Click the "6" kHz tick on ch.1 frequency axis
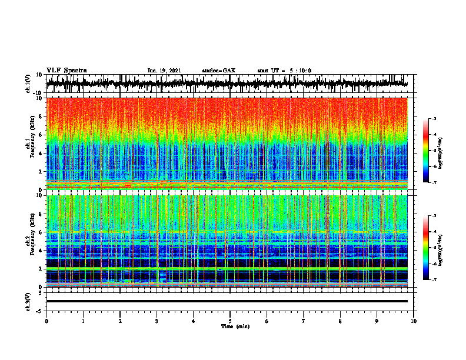Screen dimensions: 466x360 (41, 135)
